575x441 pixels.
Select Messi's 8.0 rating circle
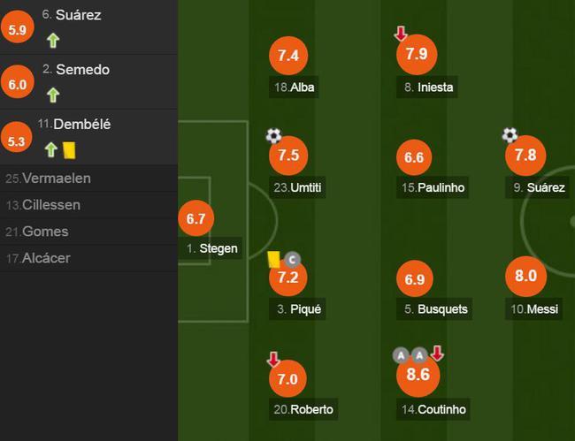[x=525, y=276]
